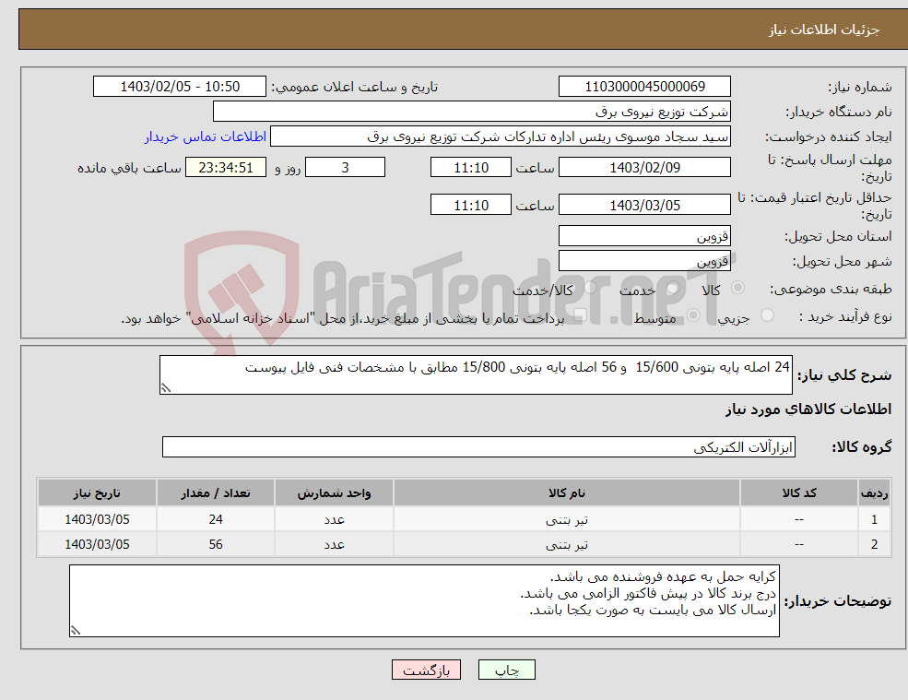The image size is (908, 700).
Task: Click the تاریخ نیاز column header
Action: (98, 493)
